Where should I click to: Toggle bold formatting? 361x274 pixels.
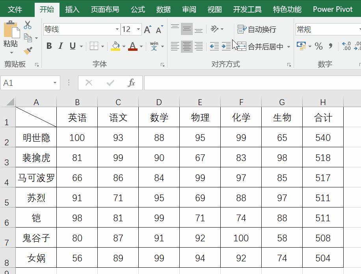(49, 46)
